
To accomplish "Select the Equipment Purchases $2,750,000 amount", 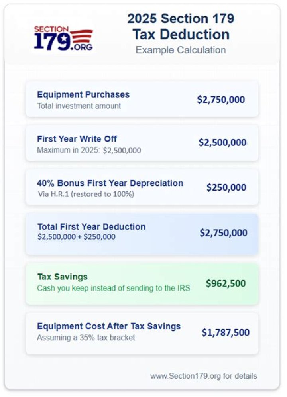I will pos(221,100).
